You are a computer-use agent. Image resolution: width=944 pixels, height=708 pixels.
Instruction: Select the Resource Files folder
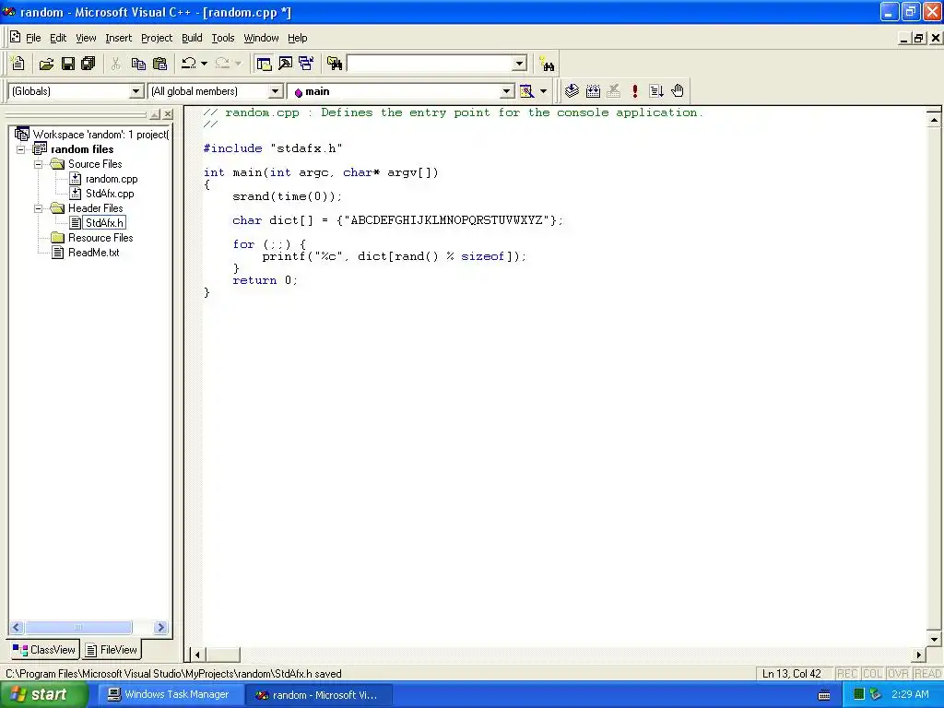[x=100, y=238]
